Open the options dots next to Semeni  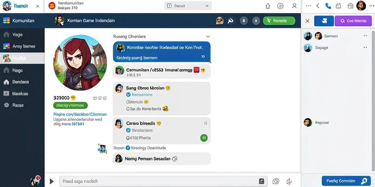click(x=365, y=36)
